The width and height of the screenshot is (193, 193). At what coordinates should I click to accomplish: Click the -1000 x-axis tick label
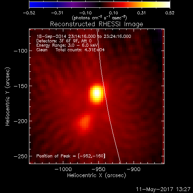(x=63, y=169)
